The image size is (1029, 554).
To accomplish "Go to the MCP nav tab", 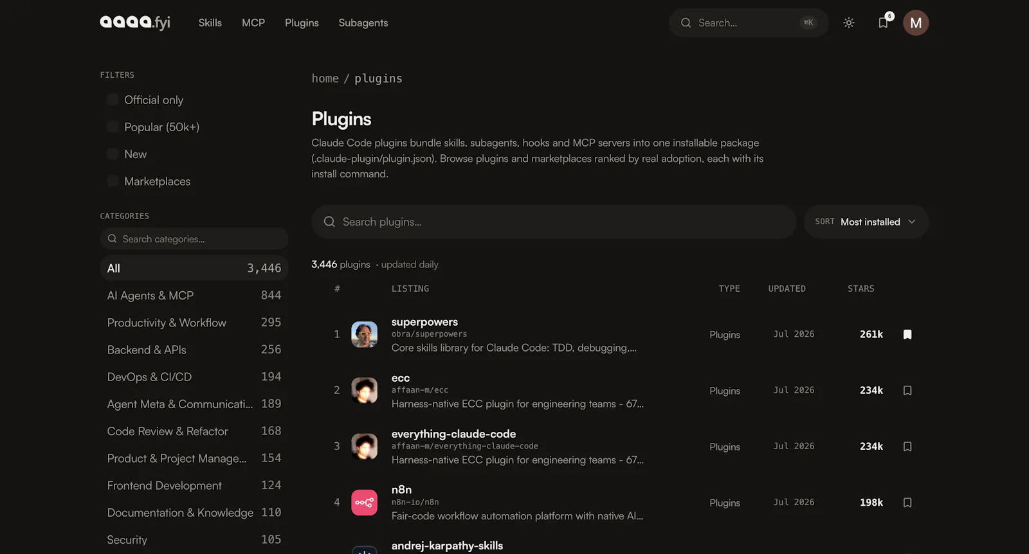I will 253,22.
